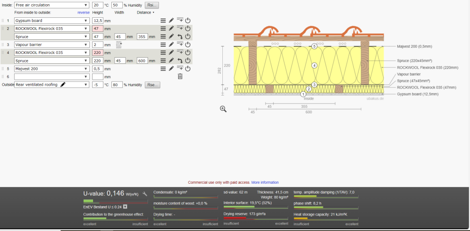Click the 'sd-value: 62 m' text

tap(235, 192)
